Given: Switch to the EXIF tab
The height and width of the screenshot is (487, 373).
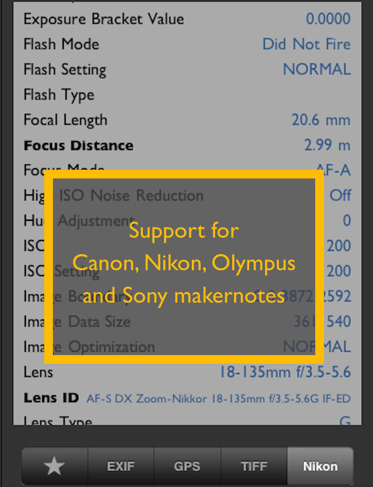Looking at the screenshot, I should point(121,466).
